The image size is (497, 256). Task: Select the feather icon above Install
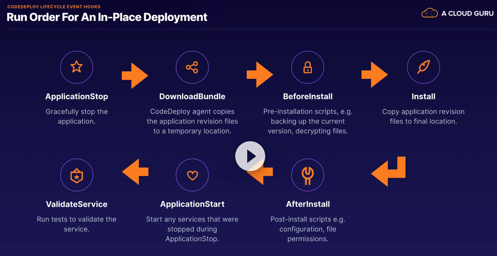point(423,67)
